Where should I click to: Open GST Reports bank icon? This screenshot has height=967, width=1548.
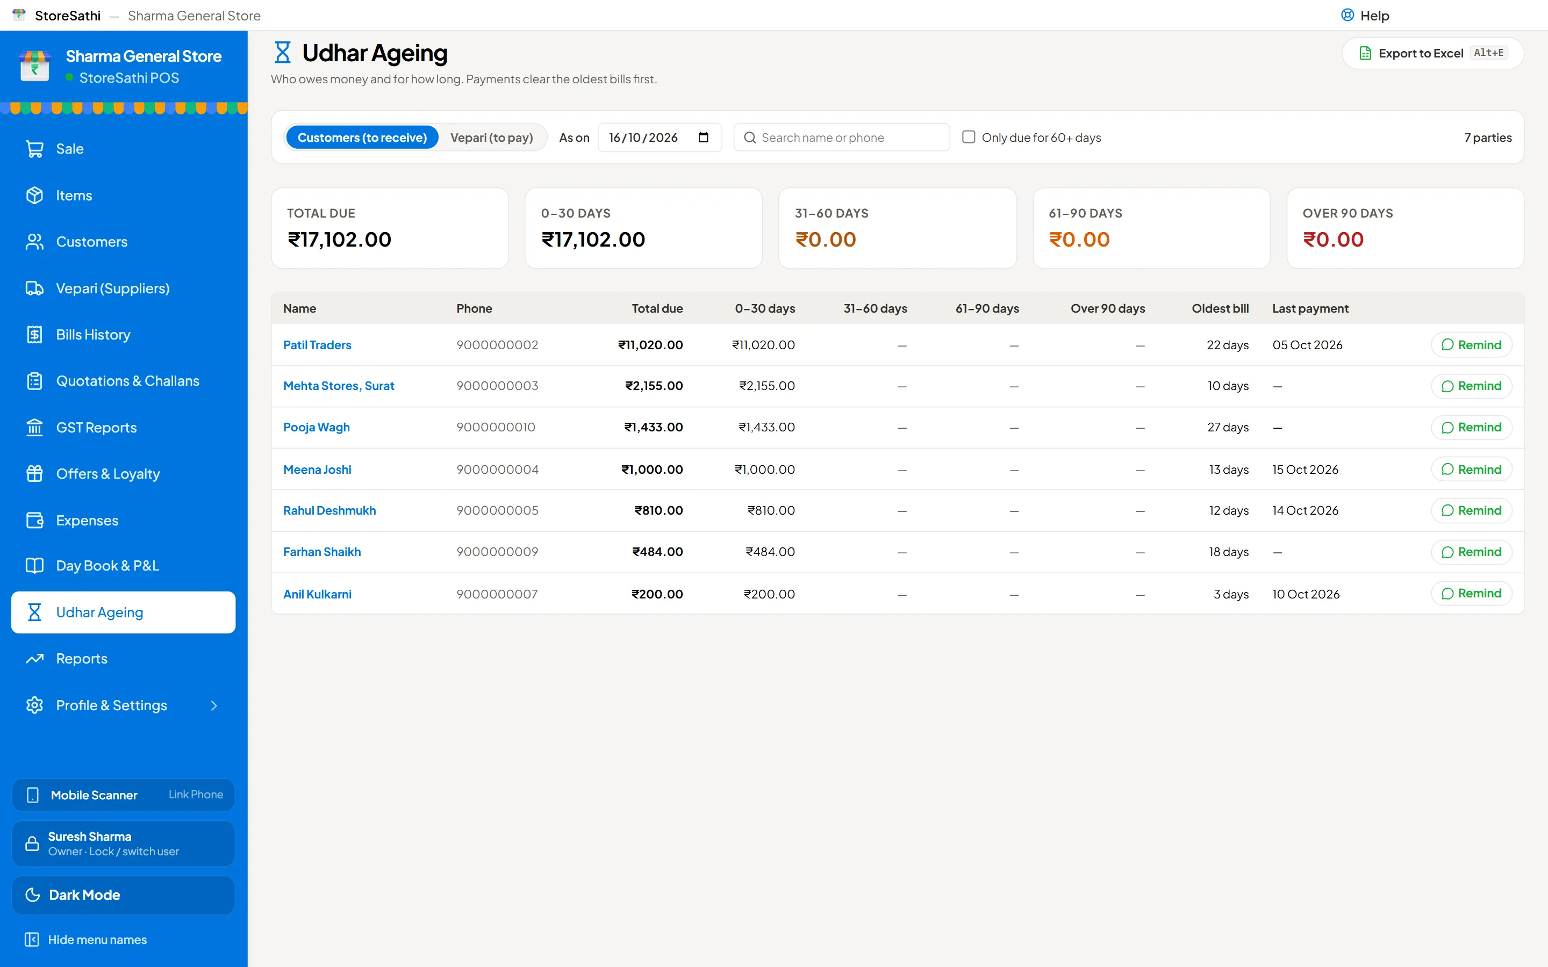click(x=34, y=427)
